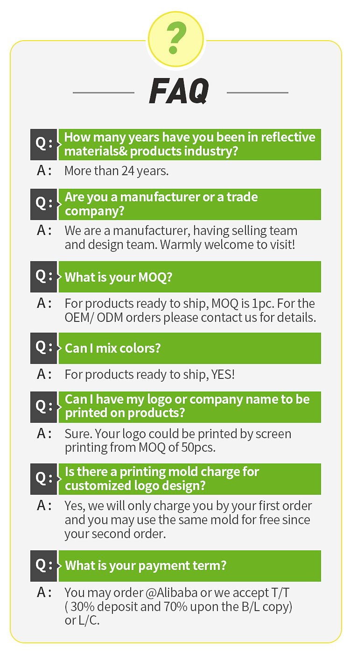The height and width of the screenshot is (669, 350).
Task: Expand the 'What is your MOQ?' bar
Action: click(189, 277)
